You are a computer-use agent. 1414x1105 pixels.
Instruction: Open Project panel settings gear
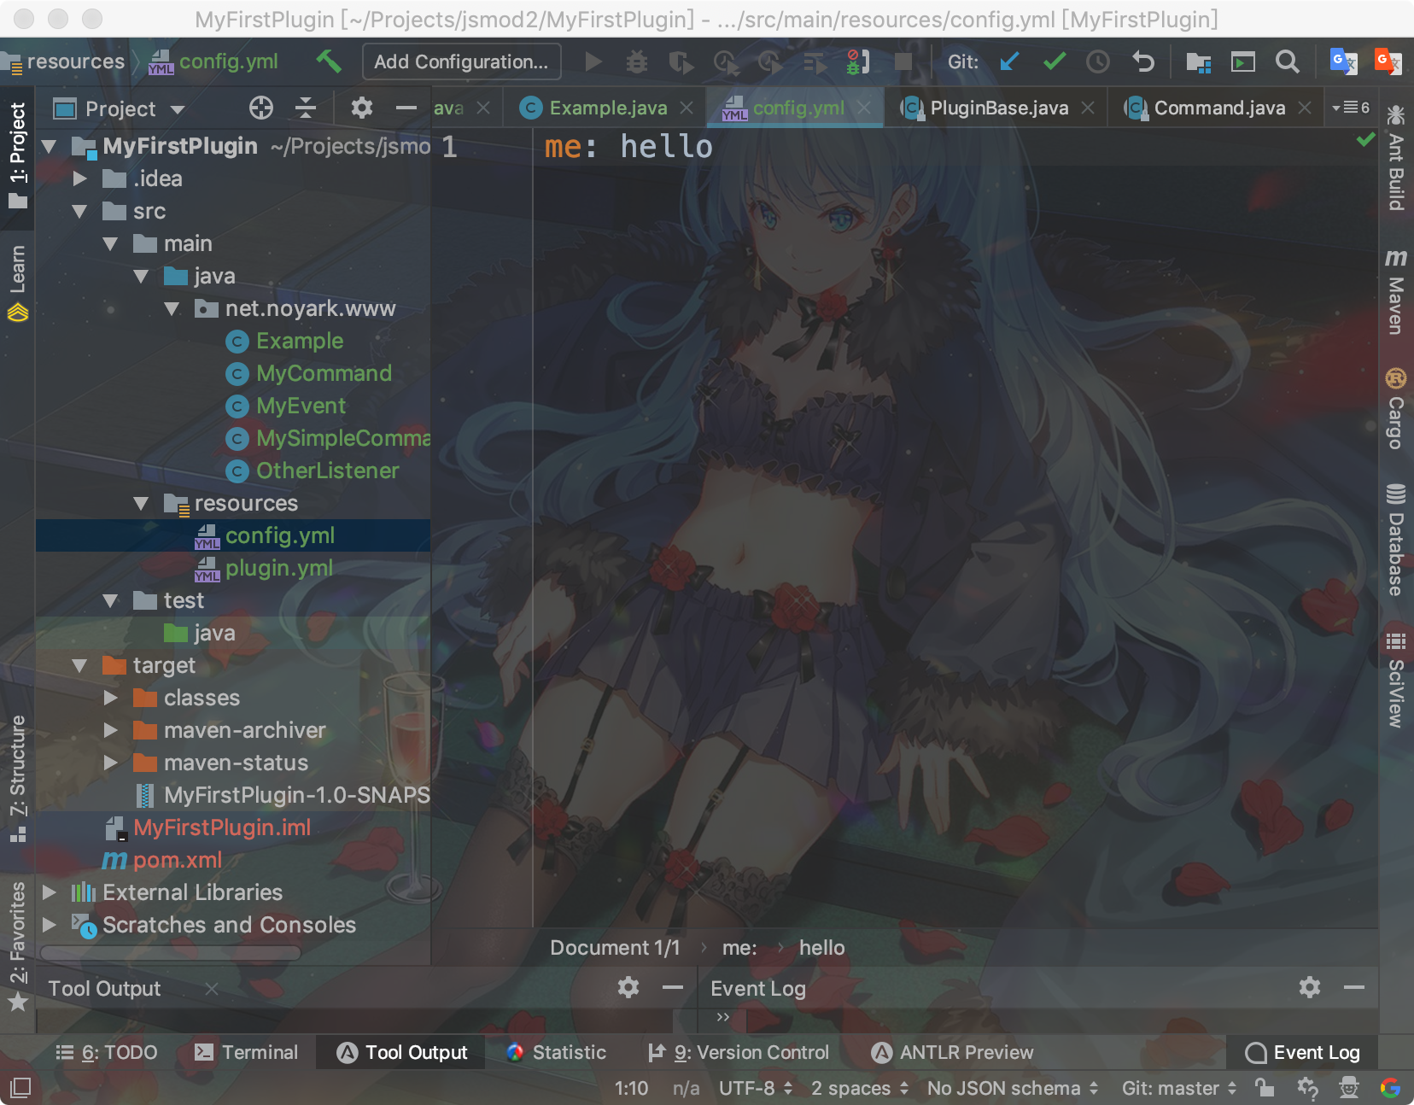tap(362, 108)
